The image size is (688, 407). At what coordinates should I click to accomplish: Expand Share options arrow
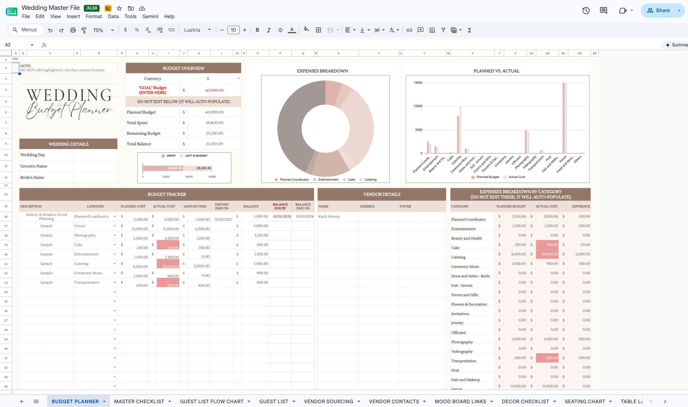tap(679, 11)
